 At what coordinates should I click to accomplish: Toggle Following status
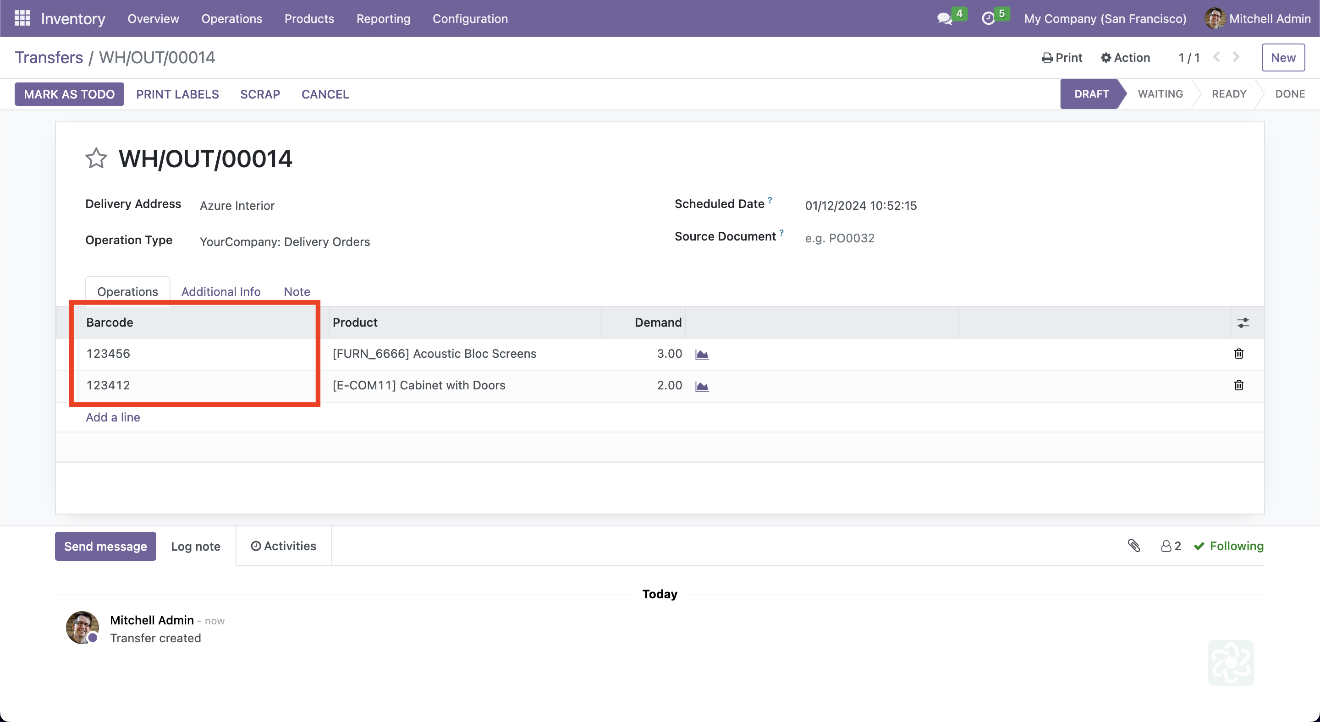[1228, 547]
